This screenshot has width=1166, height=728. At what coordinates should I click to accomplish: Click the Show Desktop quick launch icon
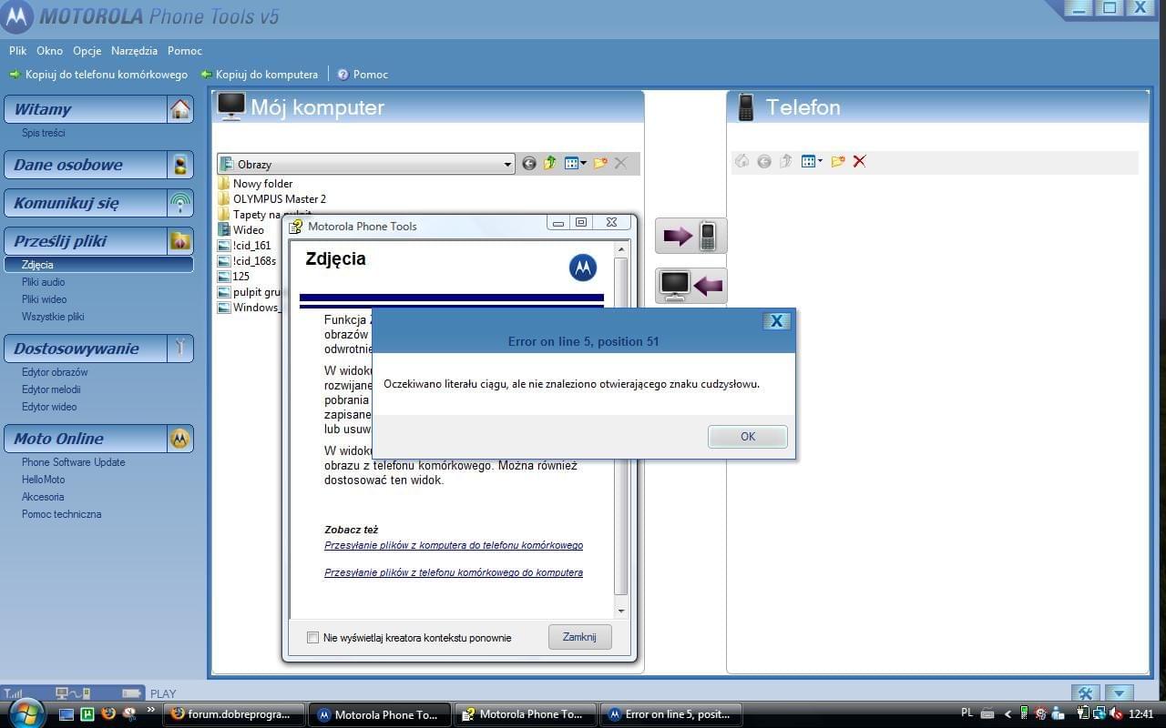66,714
